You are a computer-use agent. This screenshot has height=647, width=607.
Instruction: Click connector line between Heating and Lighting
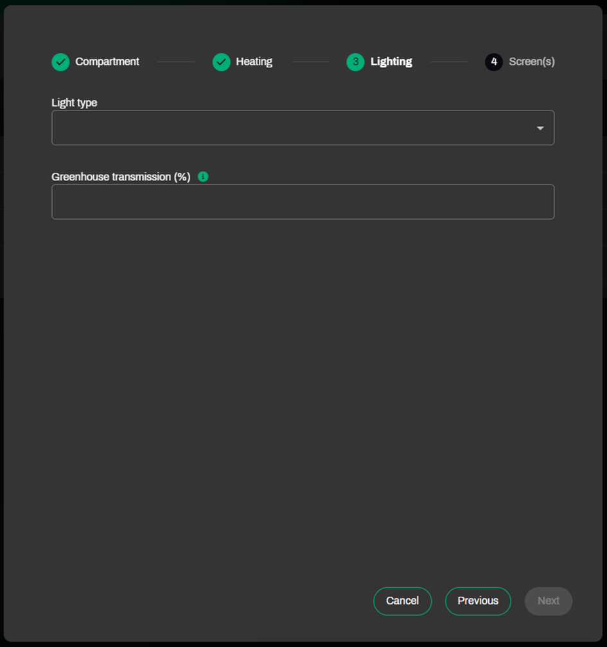click(310, 62)
